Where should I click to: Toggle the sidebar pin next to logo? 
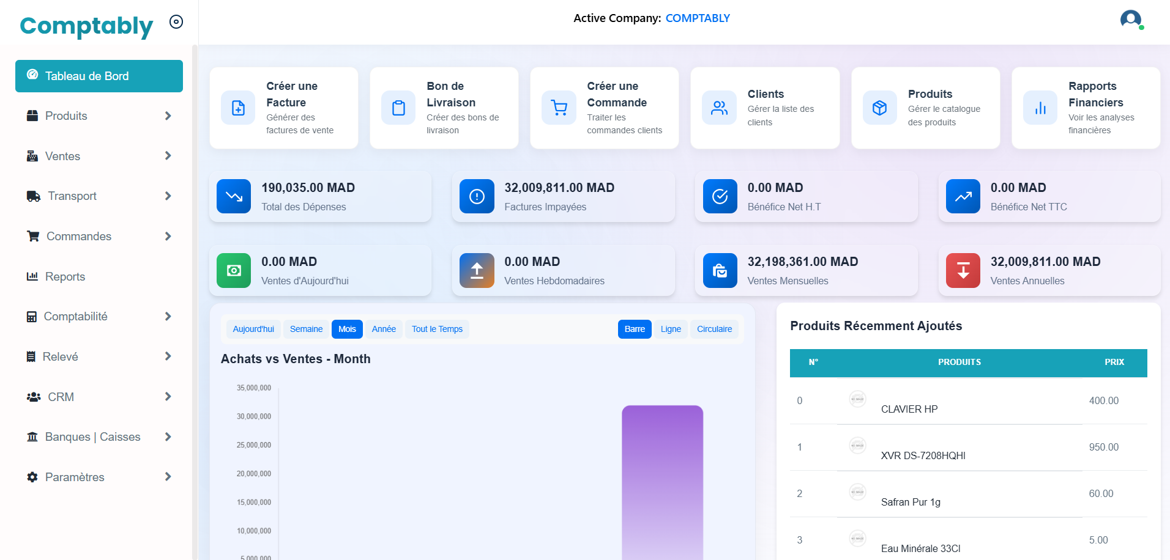pyautogui.click(x=176, y=22)
